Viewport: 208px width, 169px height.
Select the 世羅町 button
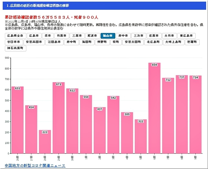click(192, 42)
